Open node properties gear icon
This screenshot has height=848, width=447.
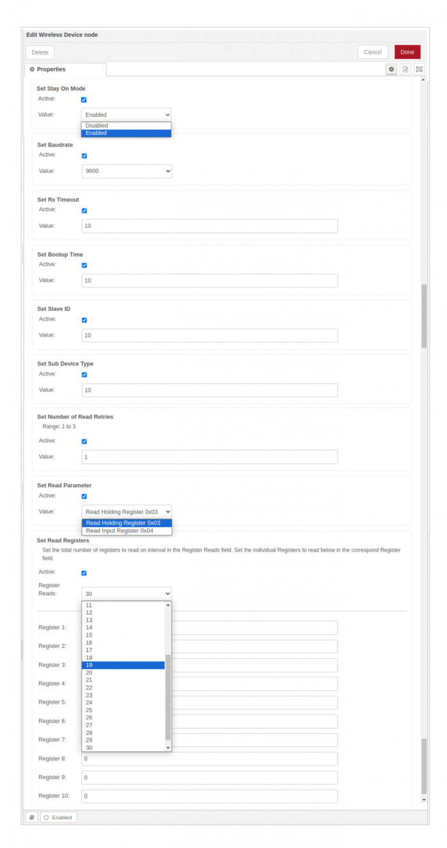click(x=391, y=69)
